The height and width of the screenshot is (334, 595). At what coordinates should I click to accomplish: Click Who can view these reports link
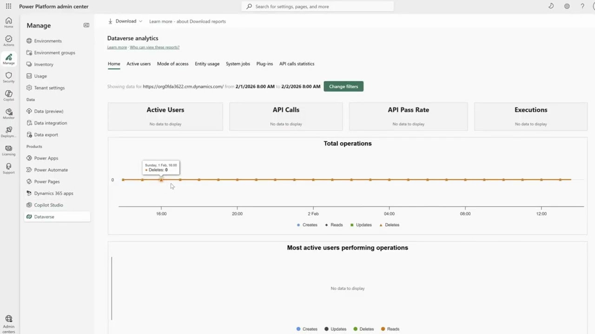pyautogui.click(x=154, y=47)
